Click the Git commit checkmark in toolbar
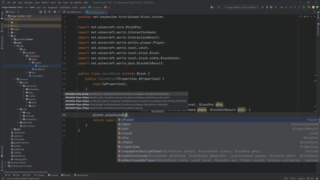Viewport: 320px width, 180px height. point(290,7)
